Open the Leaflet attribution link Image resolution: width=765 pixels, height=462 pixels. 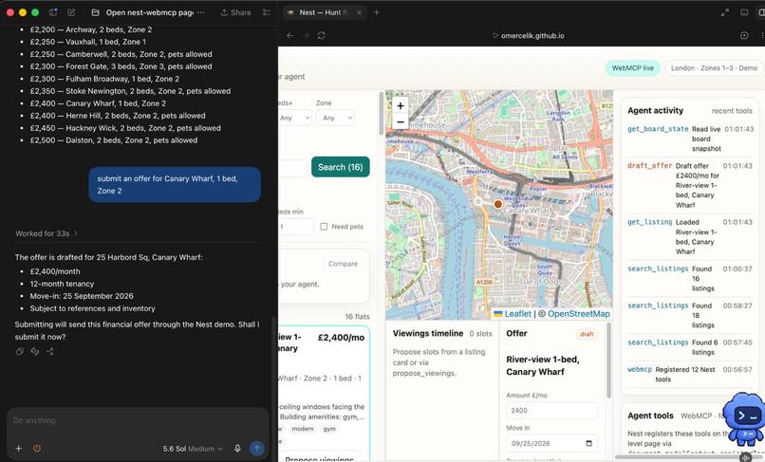tap(513, 314)
